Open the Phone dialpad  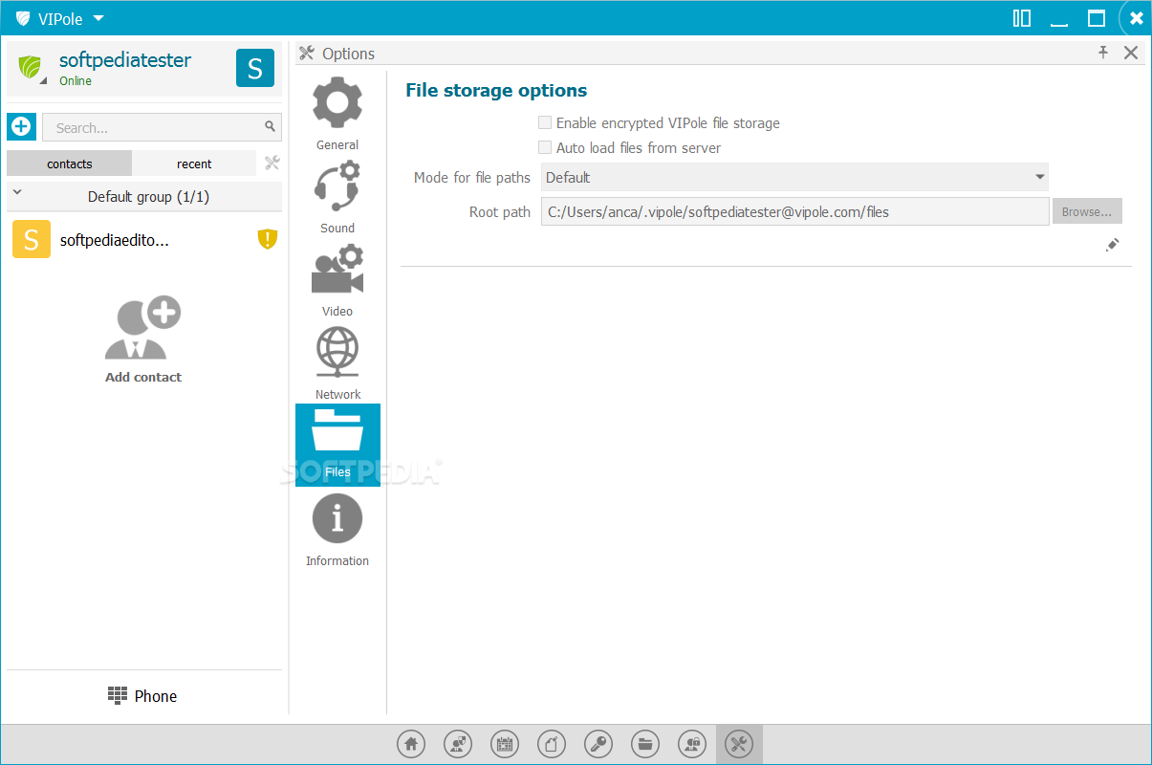[x=143, y=696]
